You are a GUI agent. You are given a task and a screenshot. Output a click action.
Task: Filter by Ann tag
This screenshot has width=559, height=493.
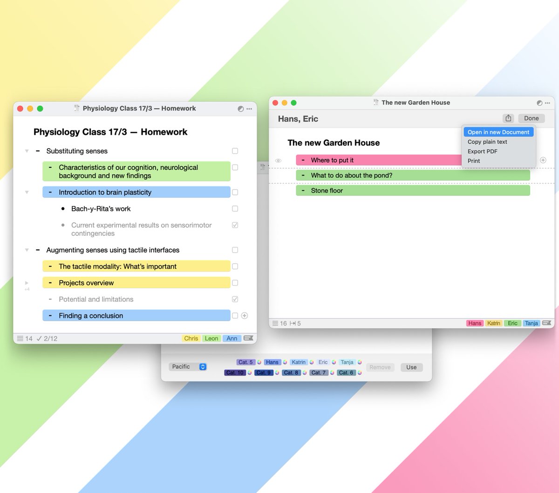click(232, 338)
